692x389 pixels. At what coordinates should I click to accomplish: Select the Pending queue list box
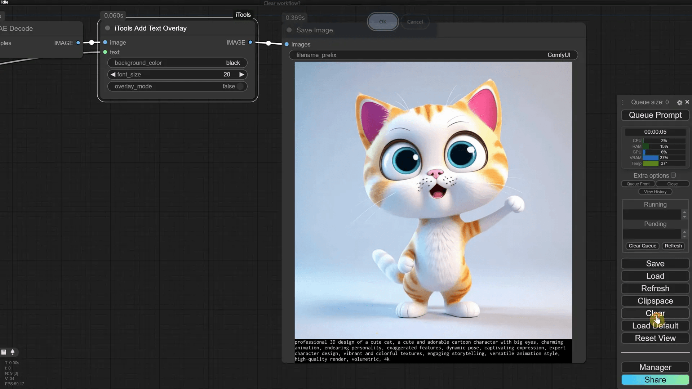(652, 234)
